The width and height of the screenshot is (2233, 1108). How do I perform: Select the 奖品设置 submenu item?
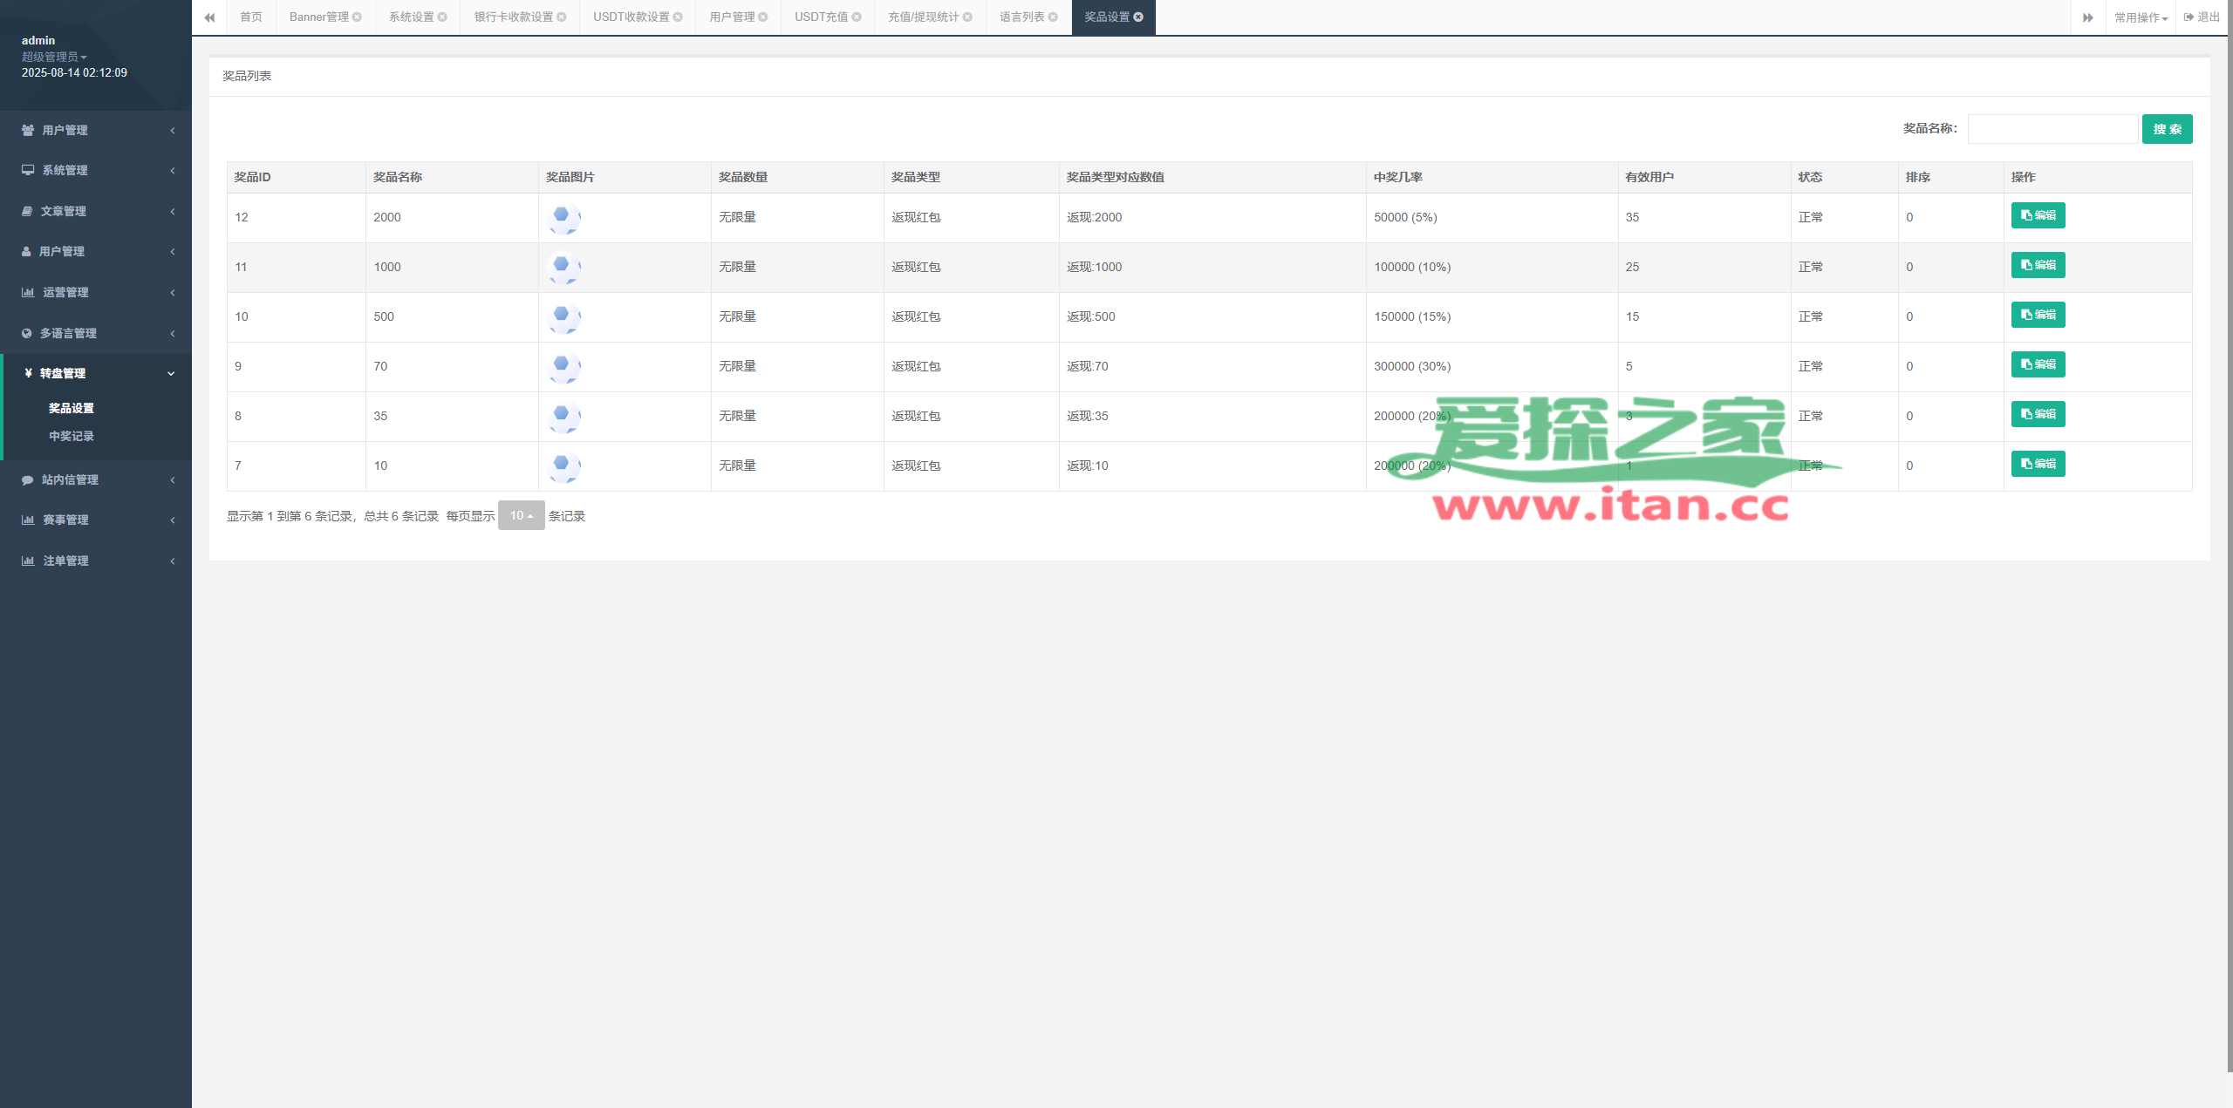pyautogui.click(x=72, y=408)
